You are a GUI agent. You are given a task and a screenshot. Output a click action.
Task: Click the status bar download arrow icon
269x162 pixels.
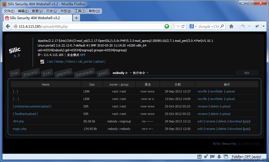pyautogui.click(x=219, y=156)
